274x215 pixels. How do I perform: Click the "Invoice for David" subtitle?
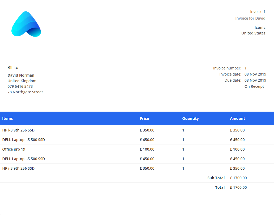pos(250,18)
